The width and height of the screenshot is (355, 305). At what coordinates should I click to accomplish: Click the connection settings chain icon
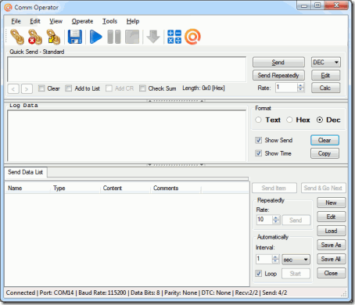tap(53, 37)
